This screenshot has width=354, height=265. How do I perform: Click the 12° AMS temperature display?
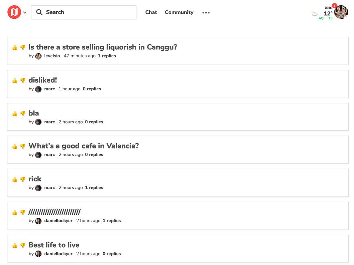click(328, 13)
